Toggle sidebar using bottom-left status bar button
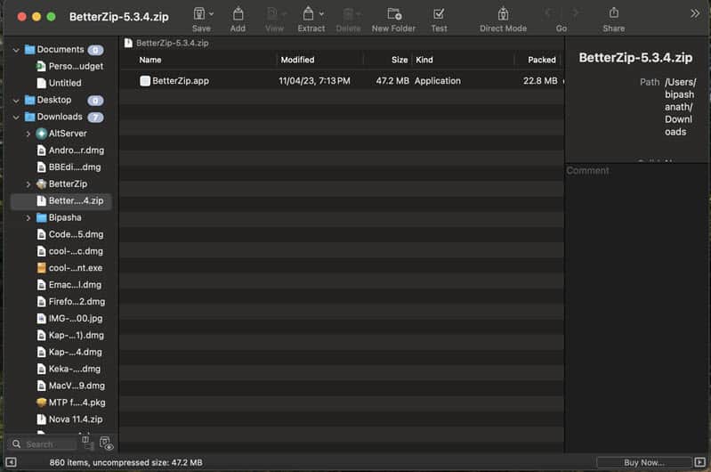 click(x=12, y=462)
